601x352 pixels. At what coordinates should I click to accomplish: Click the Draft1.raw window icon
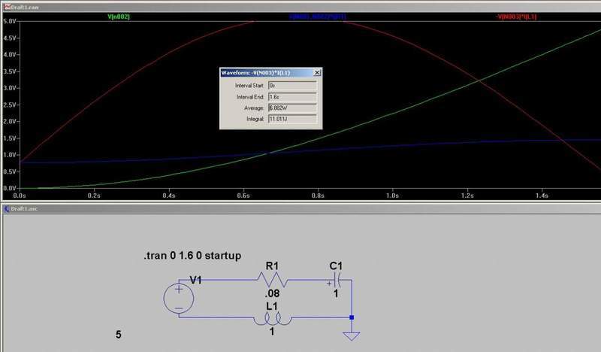[x=7, y=8]
